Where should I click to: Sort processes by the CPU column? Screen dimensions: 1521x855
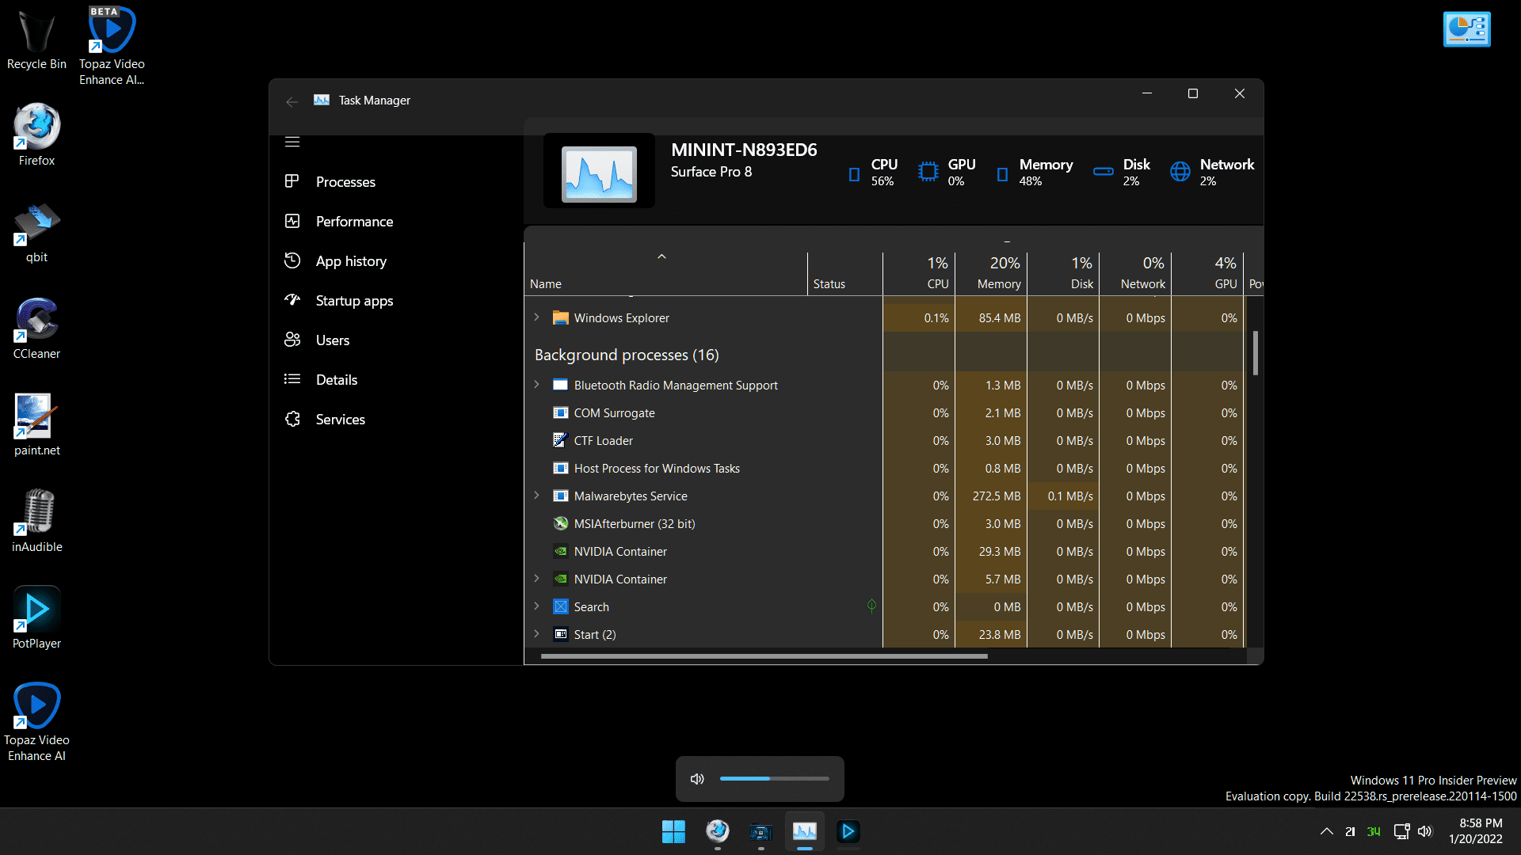[x=919, y=272]
